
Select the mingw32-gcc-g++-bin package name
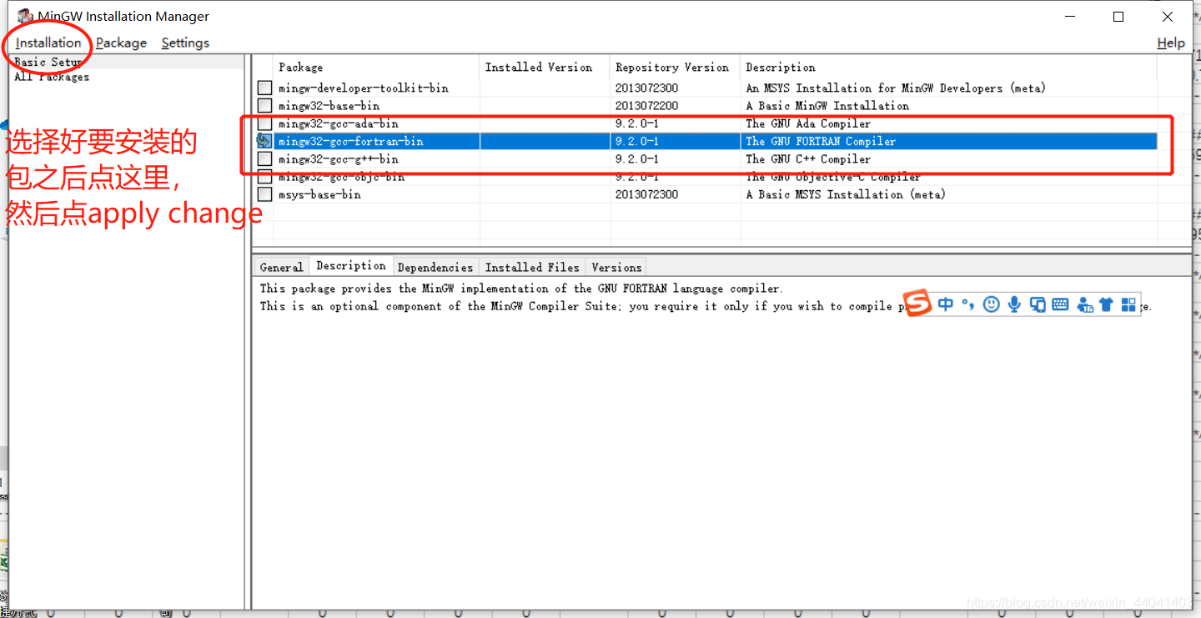coord(338,158)
